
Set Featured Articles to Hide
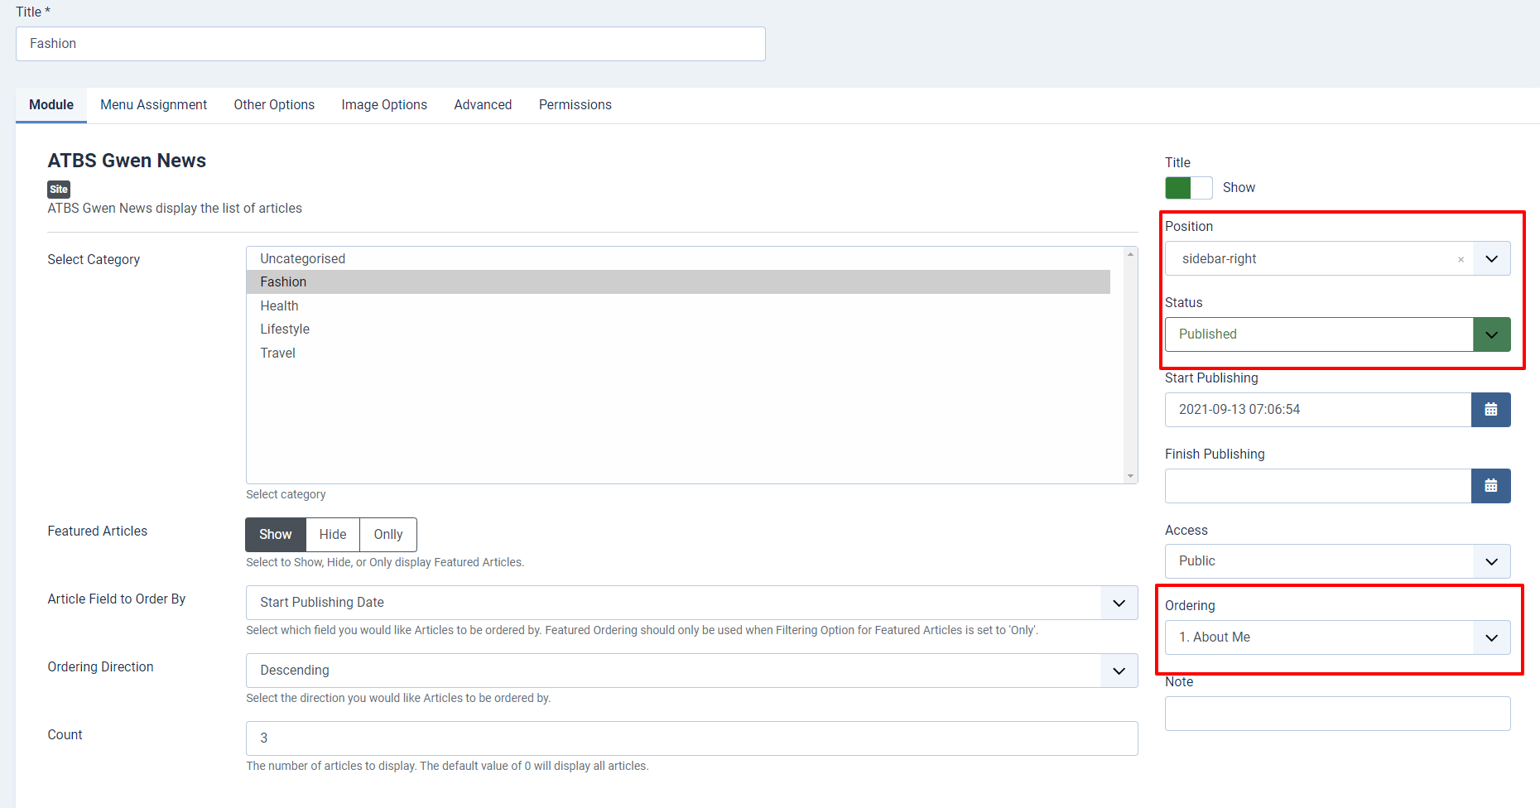[x=333, y=535]
